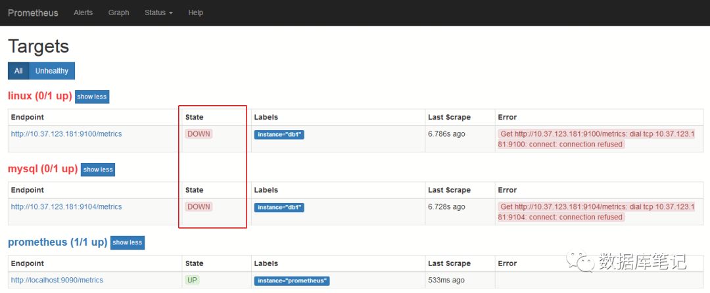Click the Error column header in mysql table

[x=507, y=190]
